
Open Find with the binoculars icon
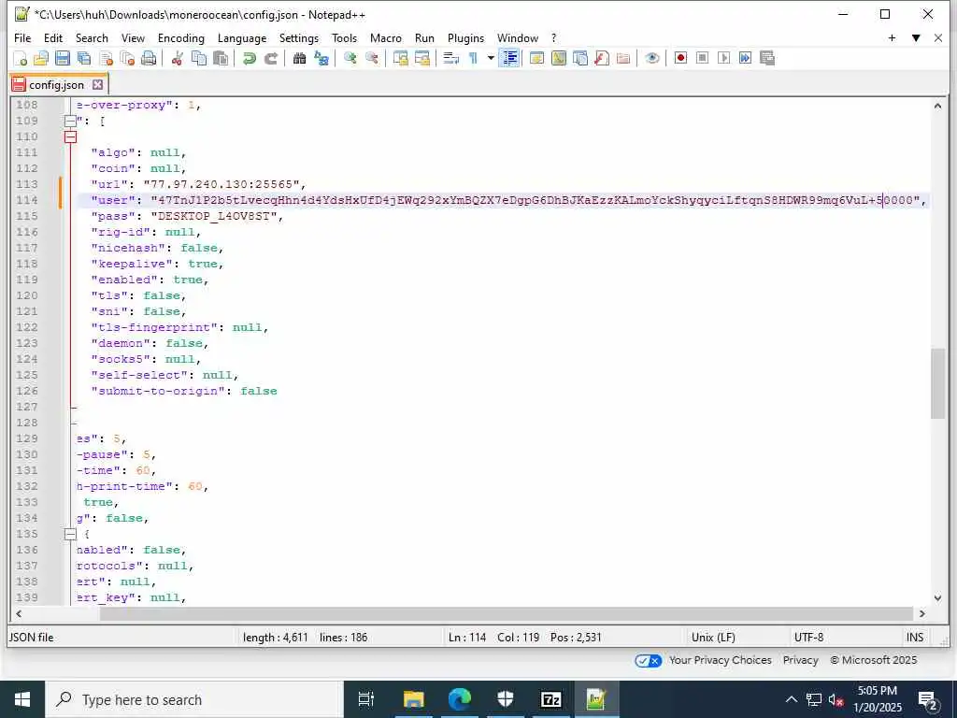[x=300, y=58]
